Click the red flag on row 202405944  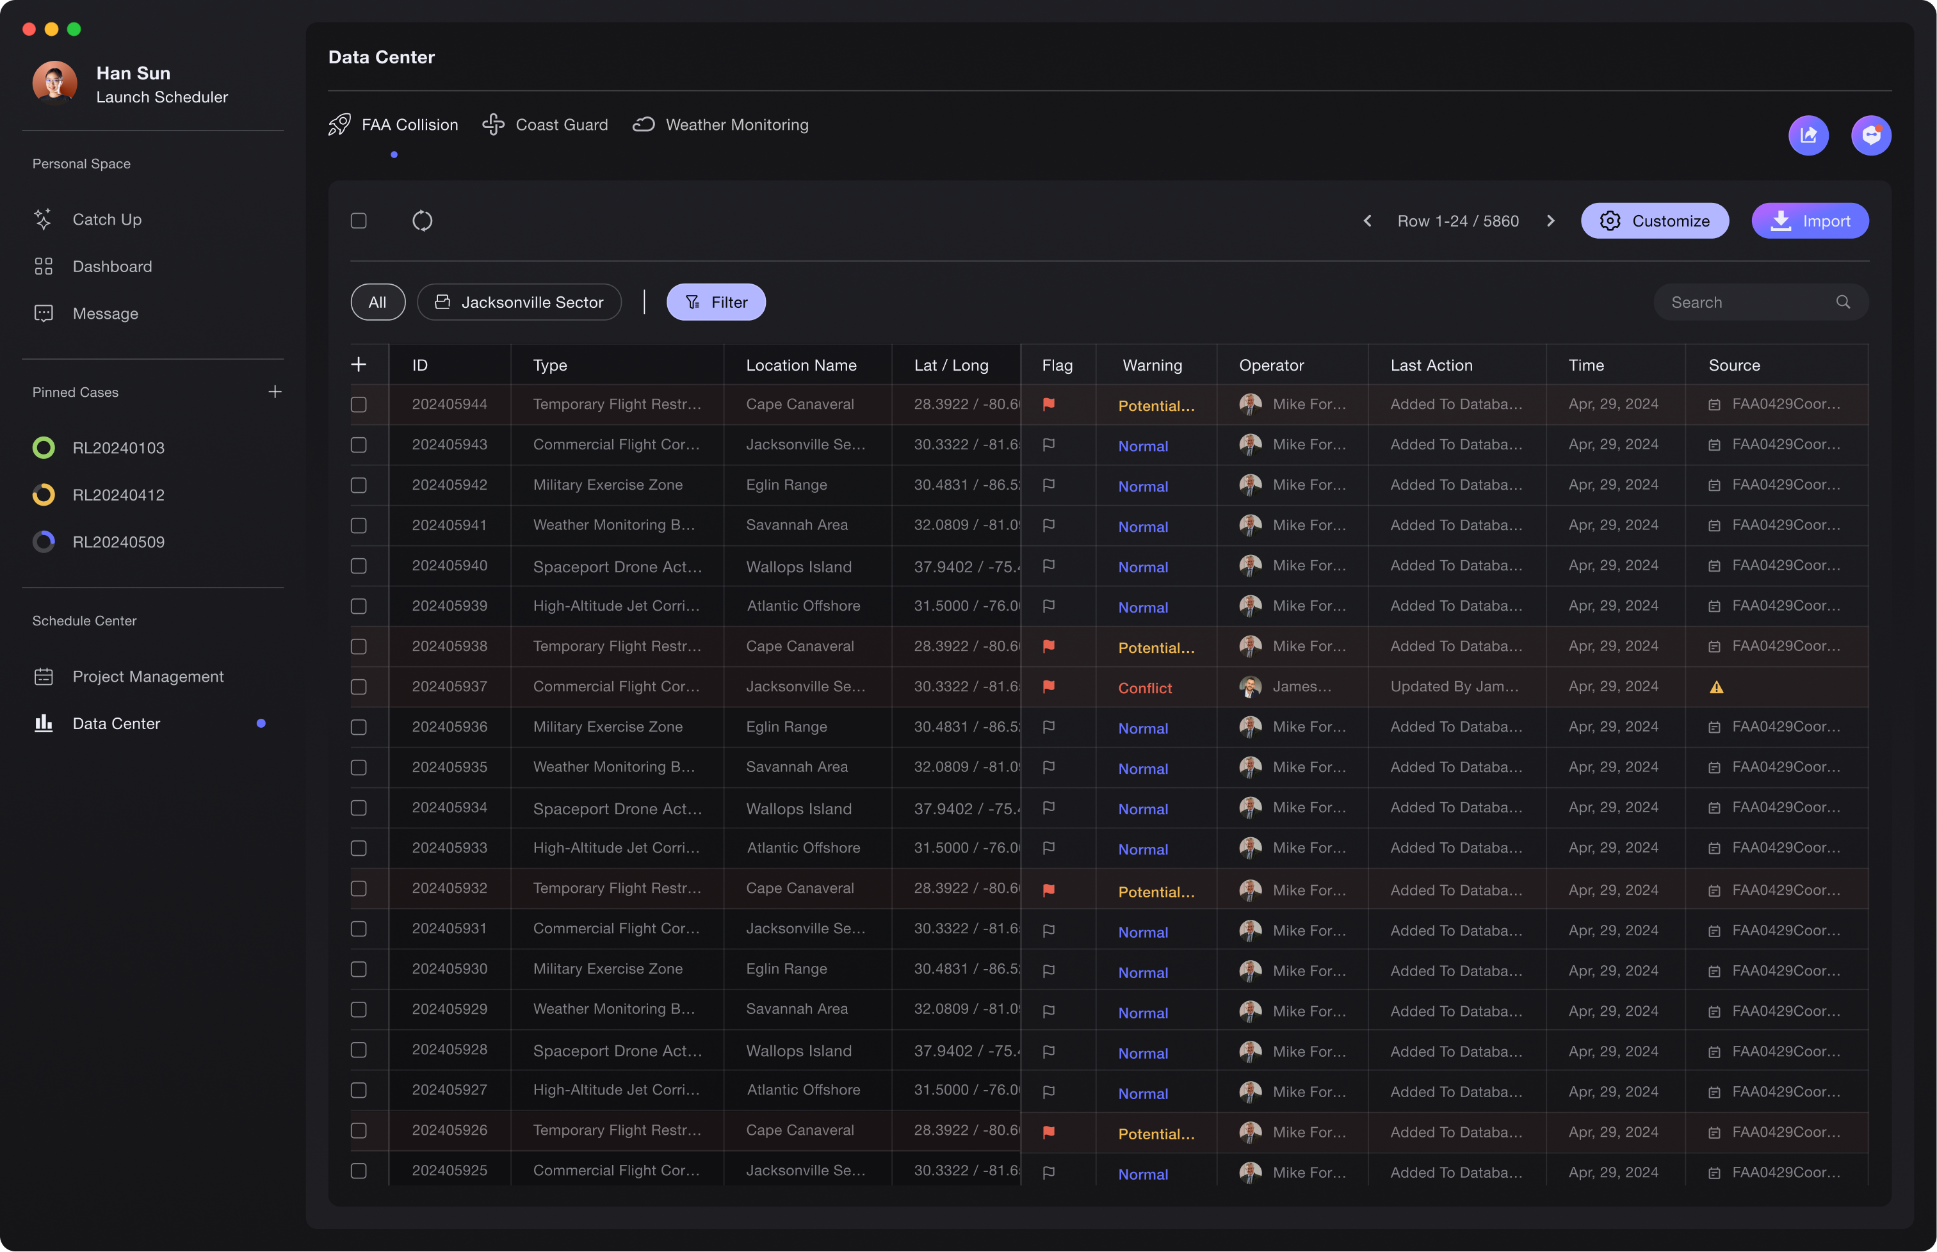(1049, 404)
